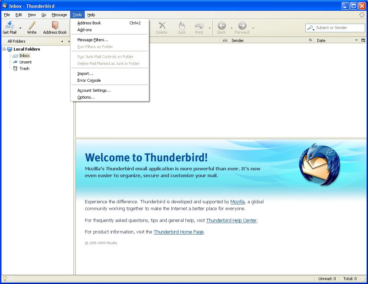Click the Delete X icon in toolbar
368x284 pixels.
point(162,25)
